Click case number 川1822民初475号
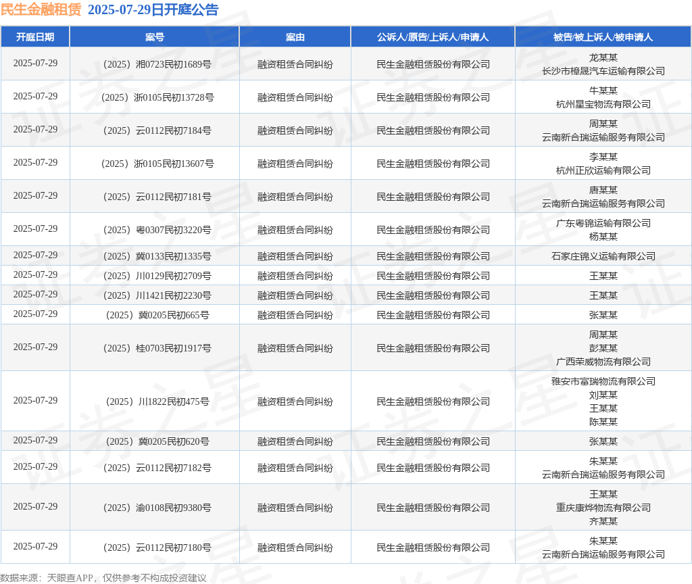 (x=157, y=401)
